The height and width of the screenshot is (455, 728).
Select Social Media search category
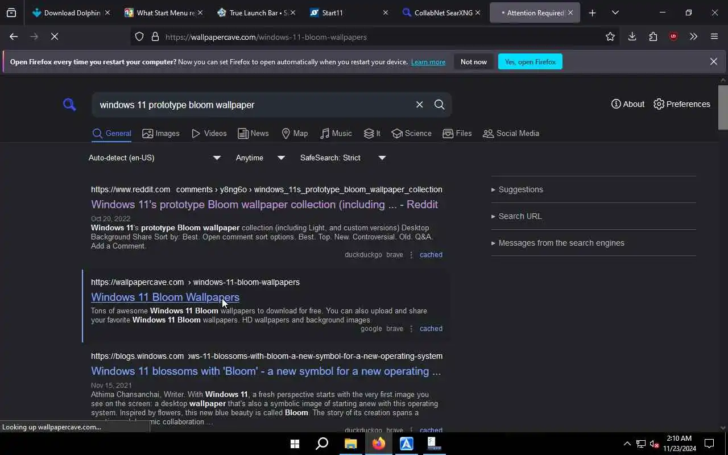click(511, 133)
